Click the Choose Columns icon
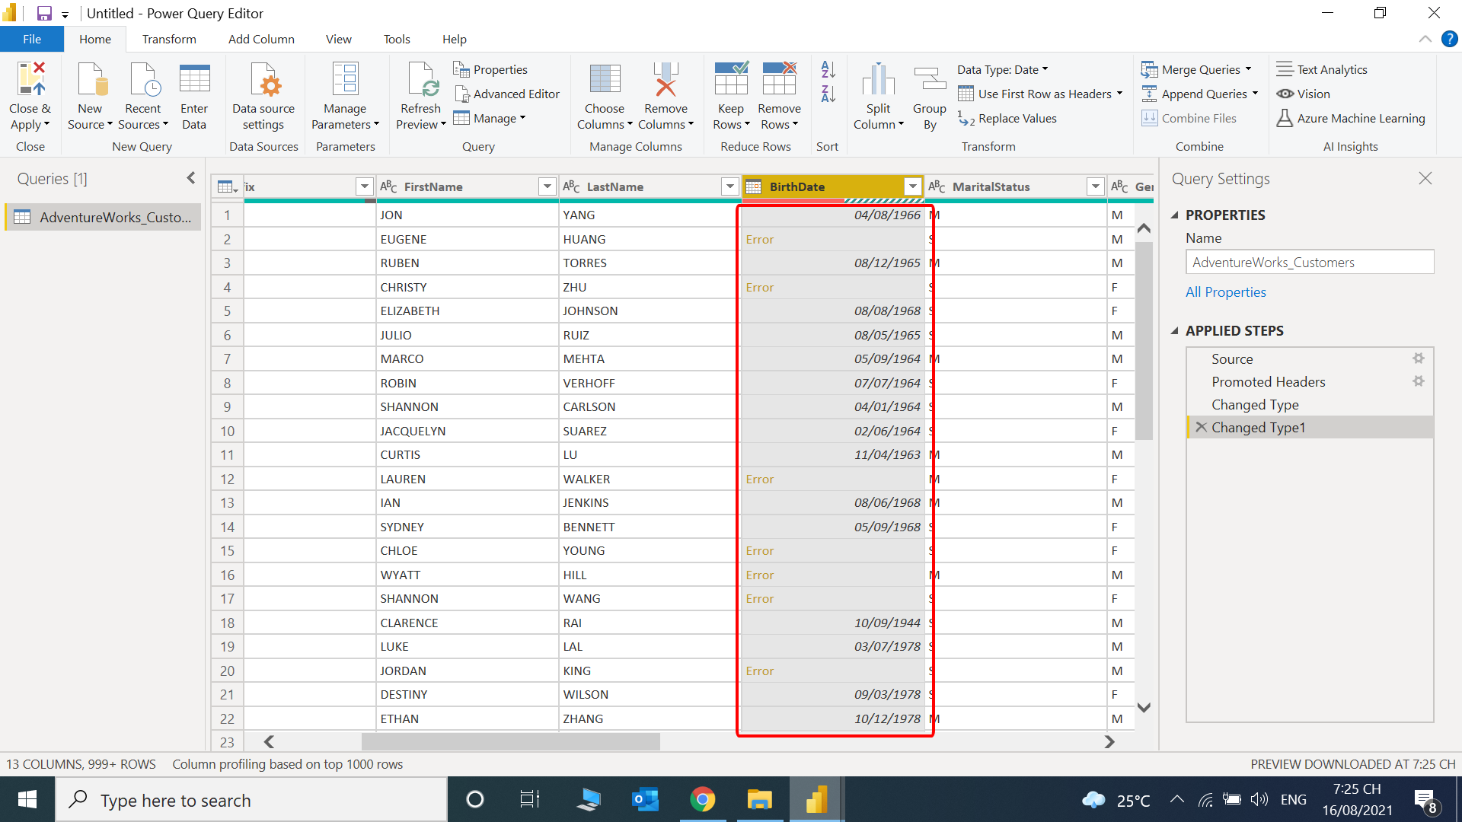Image resolution: width=1462 pixels, height=822 pixels. (605, 79)
